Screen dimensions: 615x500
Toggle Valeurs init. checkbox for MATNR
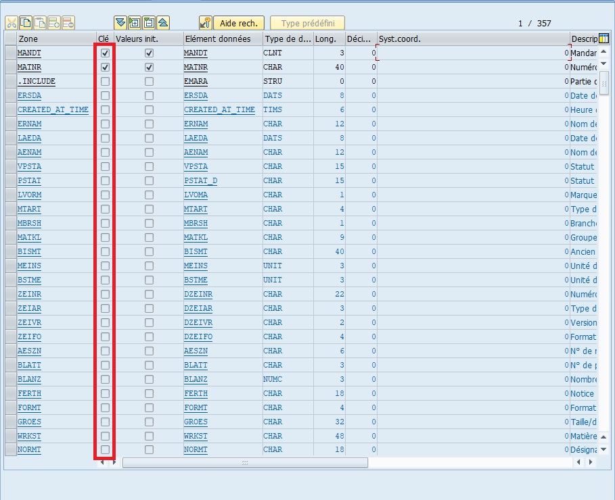[149, 68]
